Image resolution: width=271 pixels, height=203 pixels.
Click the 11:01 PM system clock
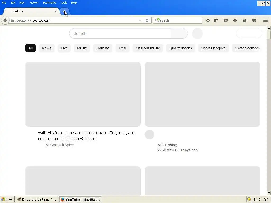[261, 200]
